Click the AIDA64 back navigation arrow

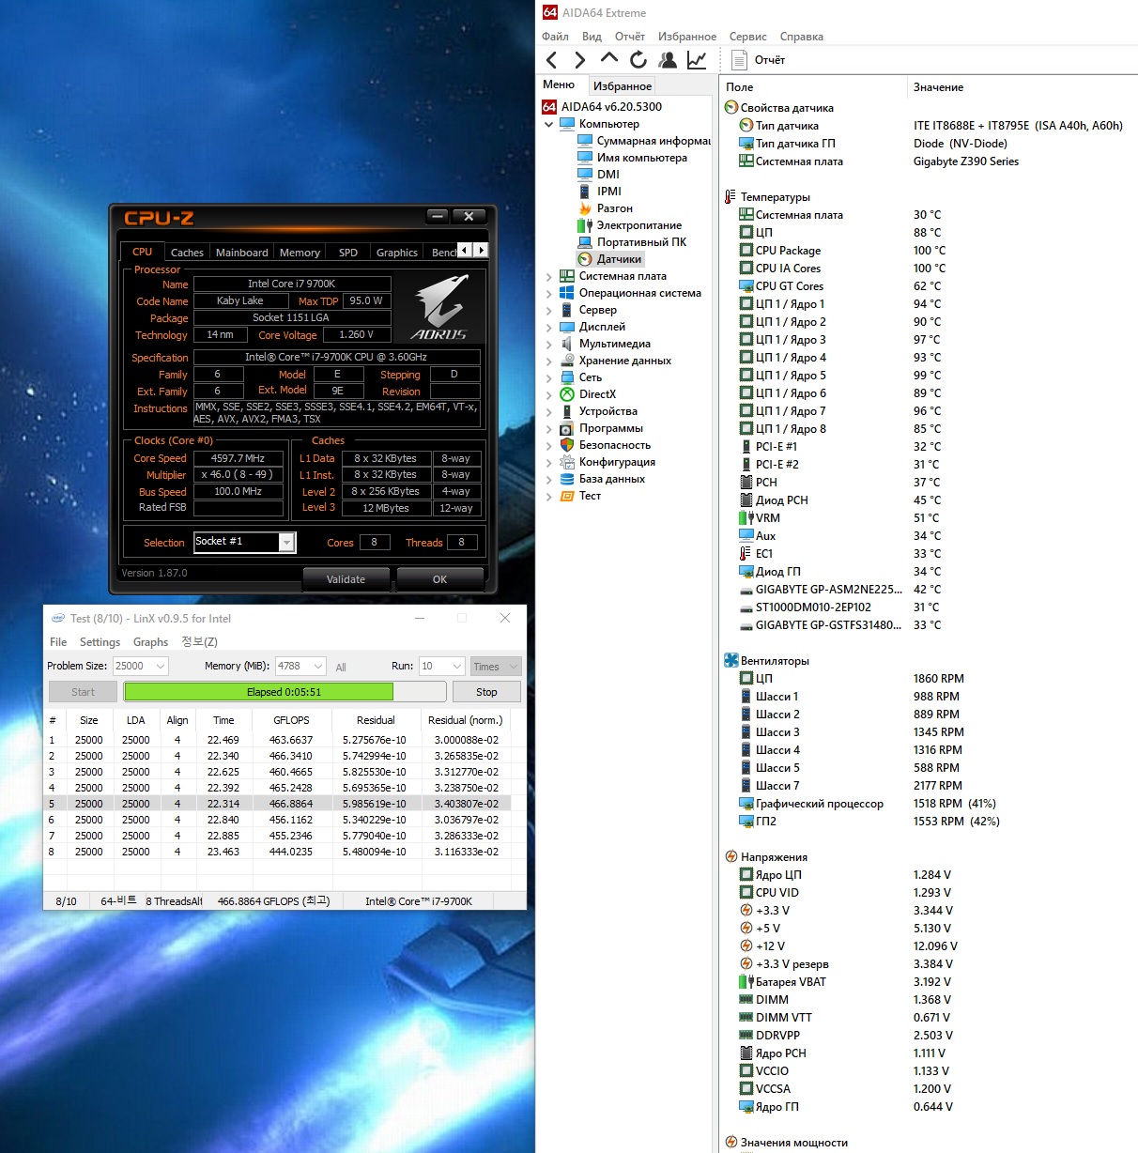pyautogui.click(x=552, y=60)
